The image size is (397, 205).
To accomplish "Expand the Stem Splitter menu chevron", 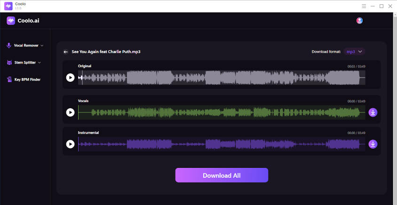I will (x=40, y=63).
